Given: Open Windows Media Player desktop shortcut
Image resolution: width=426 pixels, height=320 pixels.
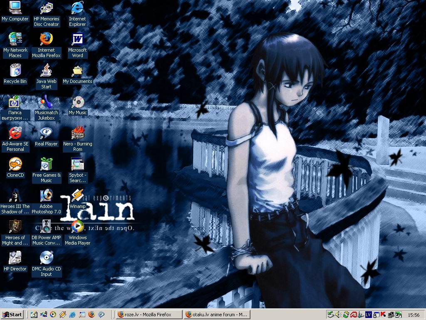Looking at the screenshot, I should click(x=78, y=233).
